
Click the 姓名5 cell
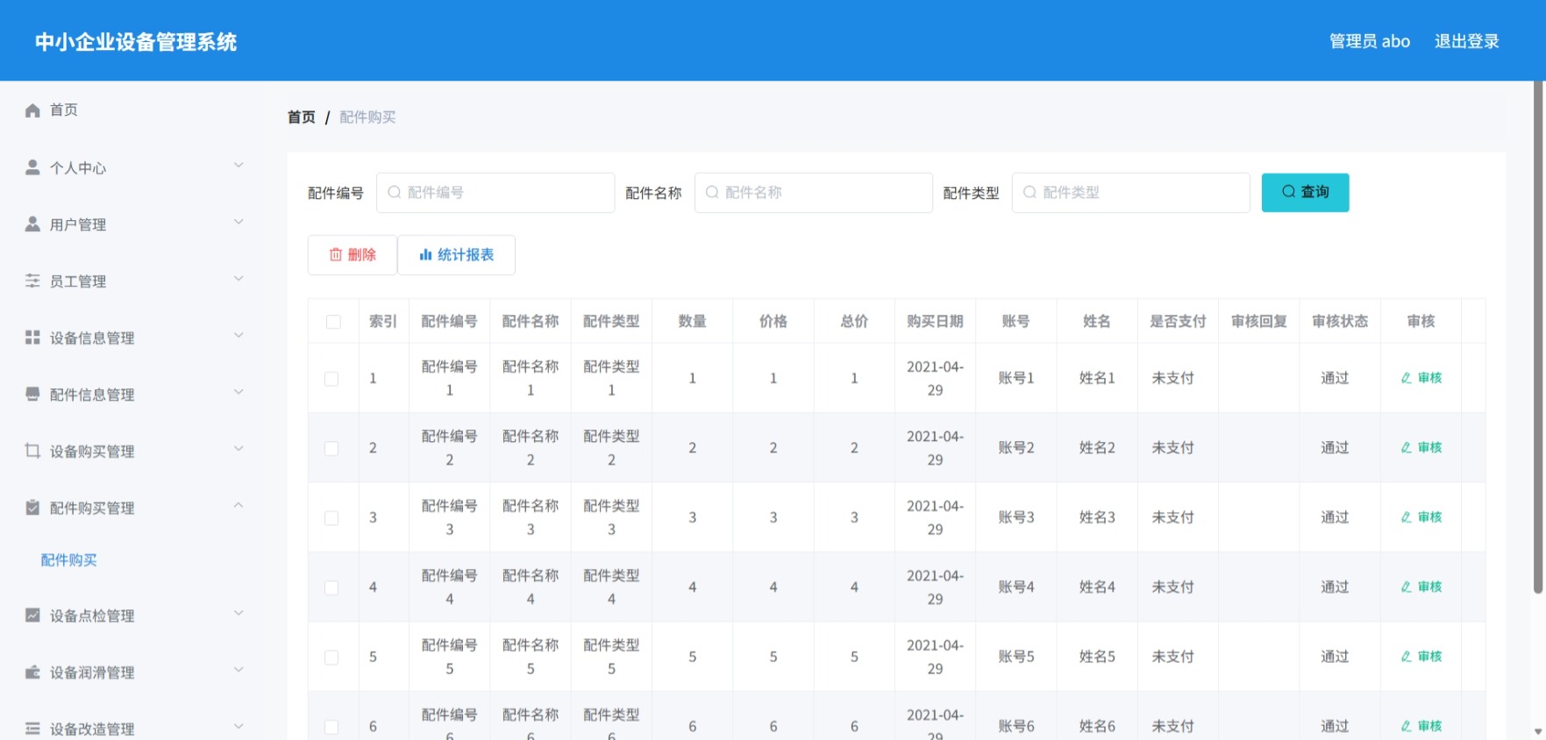(x=1097, y=656)
